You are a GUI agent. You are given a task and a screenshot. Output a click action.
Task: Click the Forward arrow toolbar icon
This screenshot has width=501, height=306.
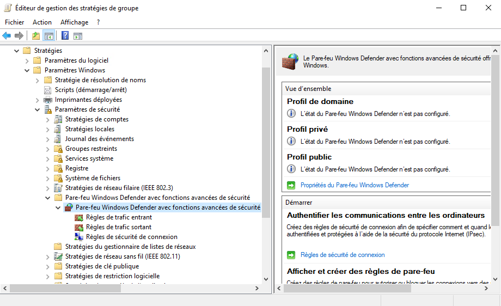(x=19, y=36)
